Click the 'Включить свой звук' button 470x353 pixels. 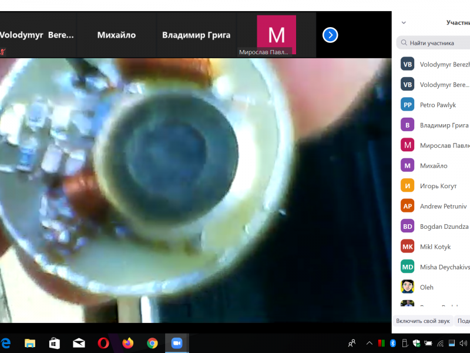(x=423, y=321)
